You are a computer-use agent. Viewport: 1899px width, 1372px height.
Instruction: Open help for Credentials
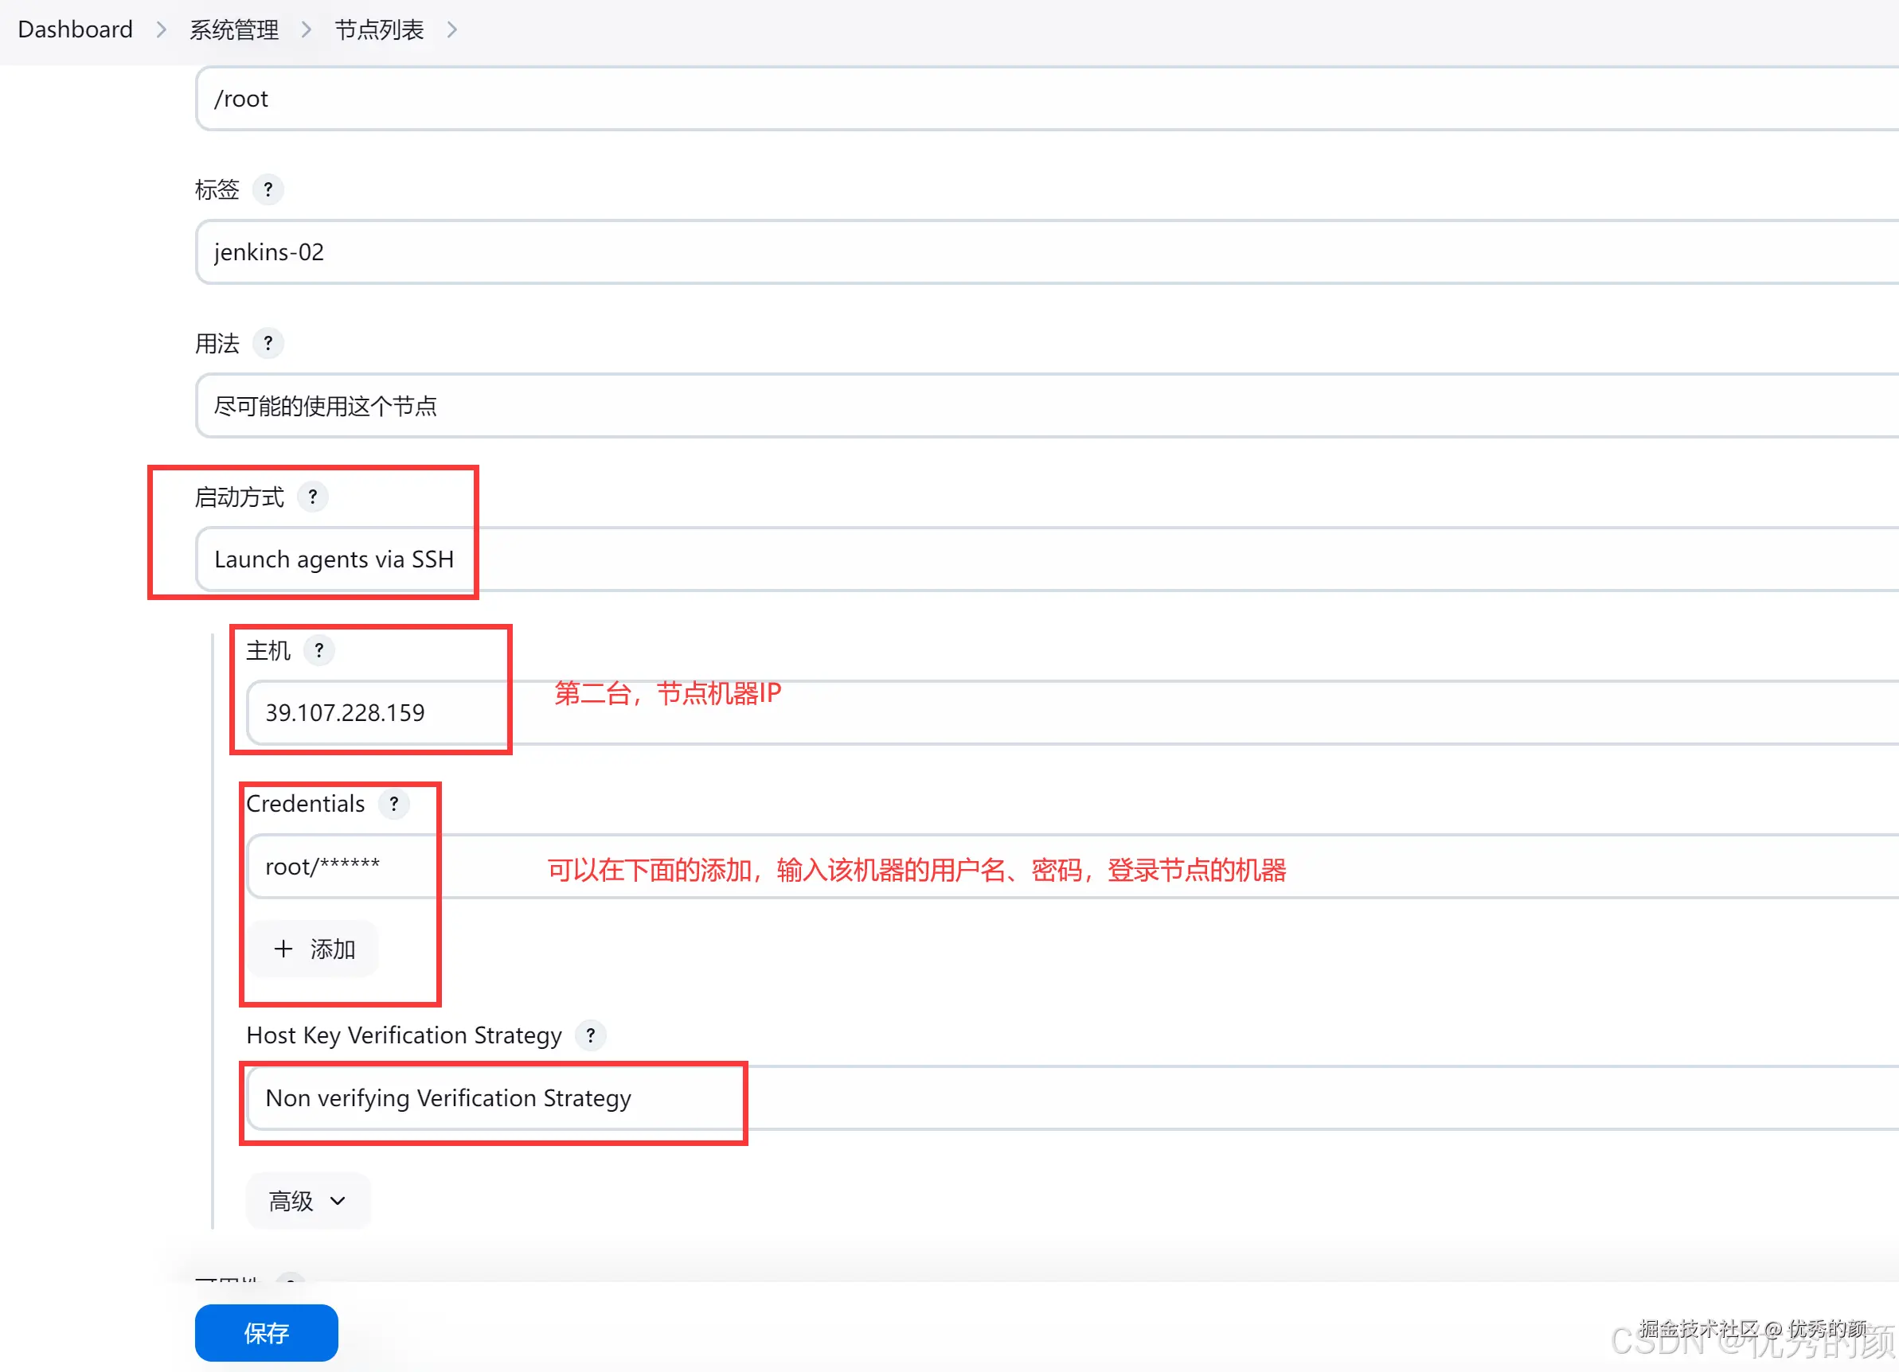point(393,805)
